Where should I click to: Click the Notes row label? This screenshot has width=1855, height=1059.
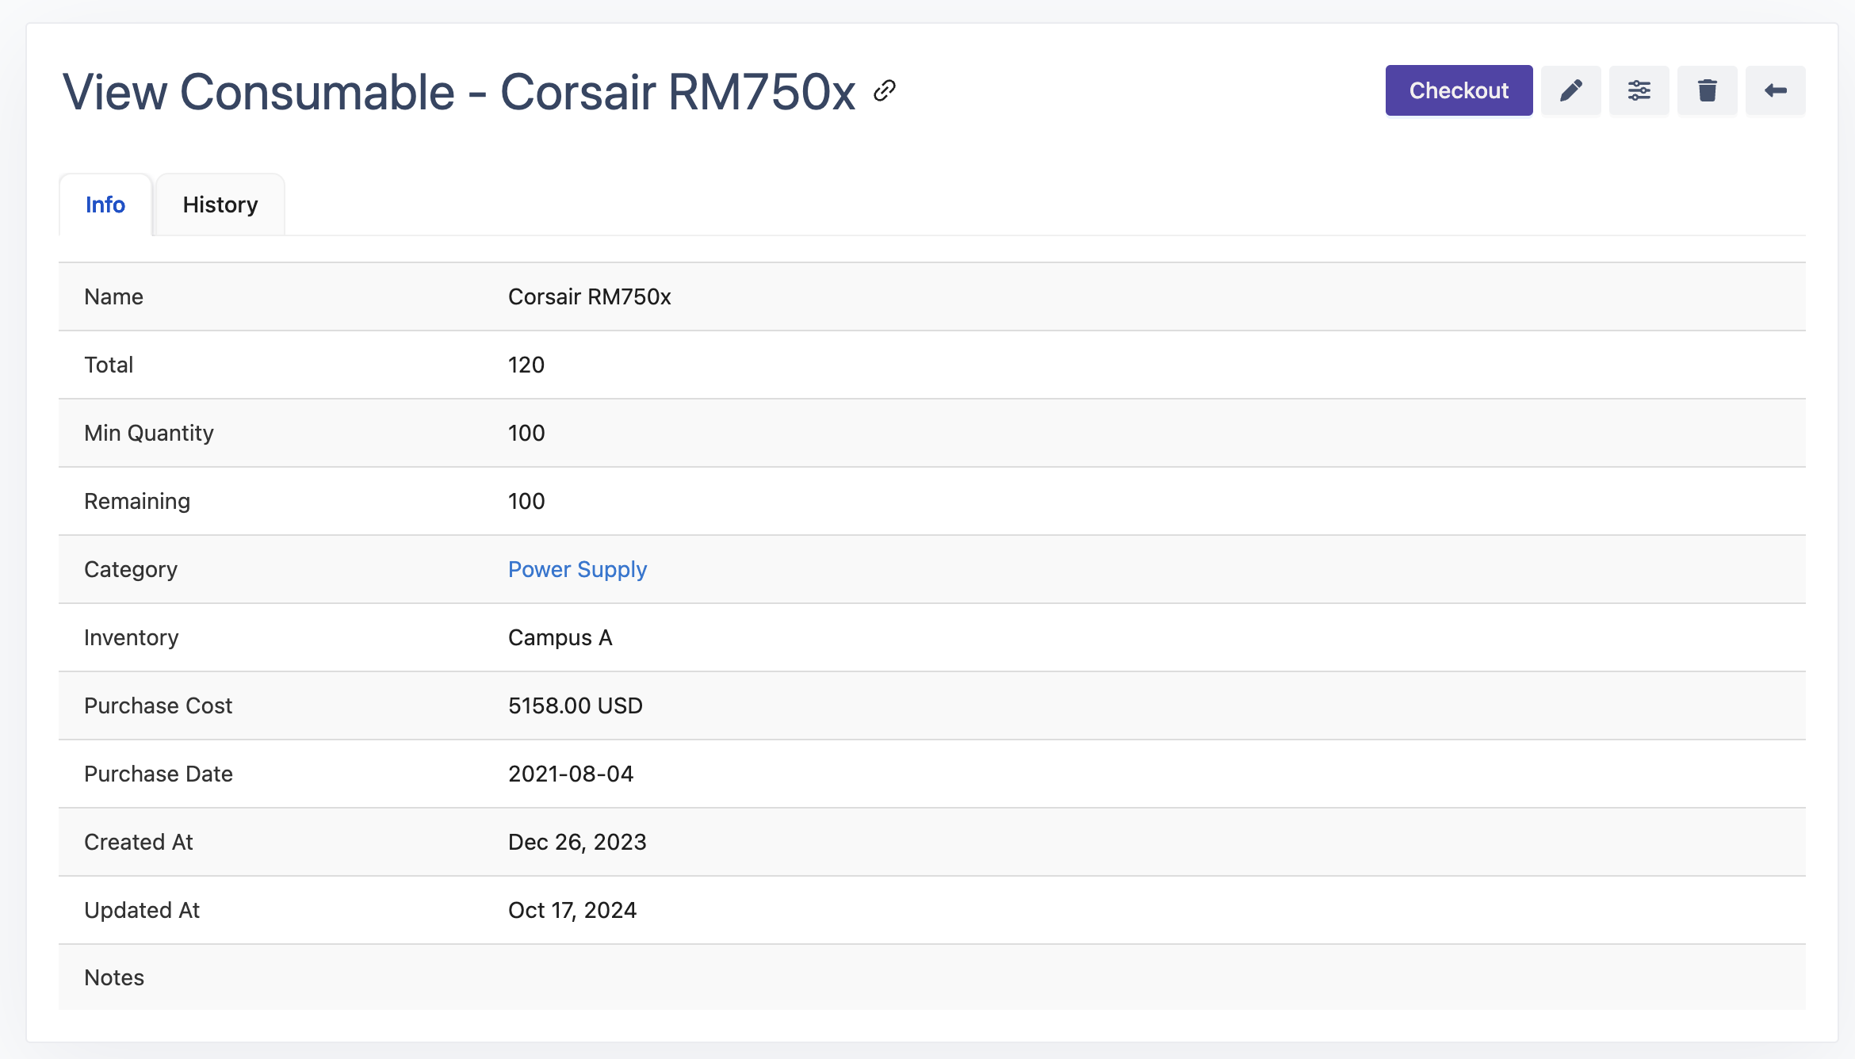pos(114,977)
